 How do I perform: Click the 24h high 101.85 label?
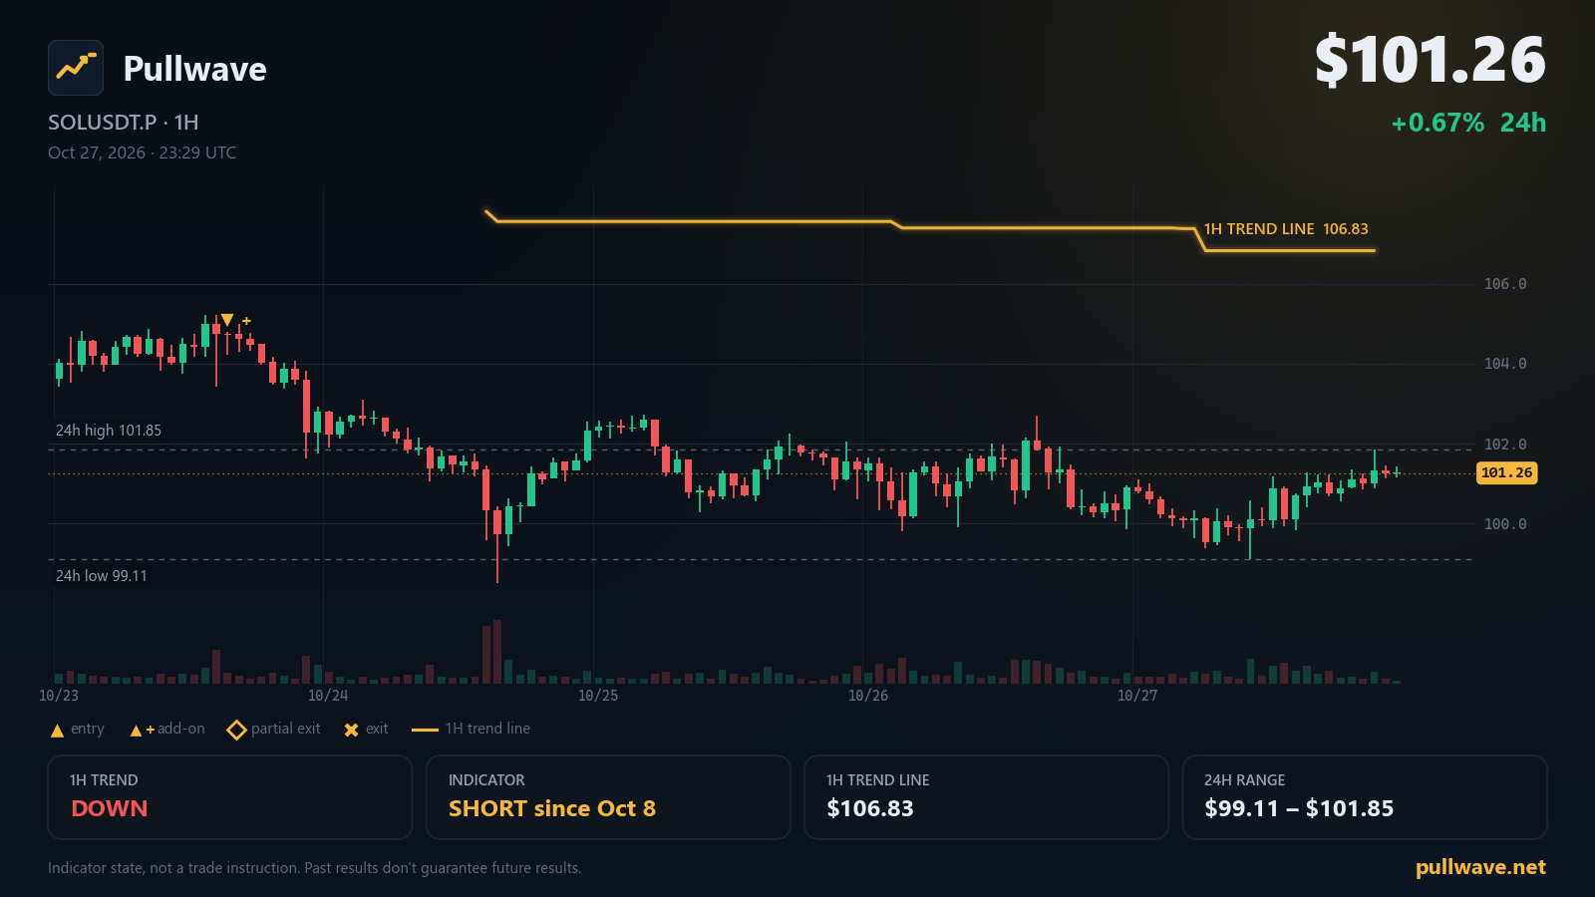click(x=108, y=431)
